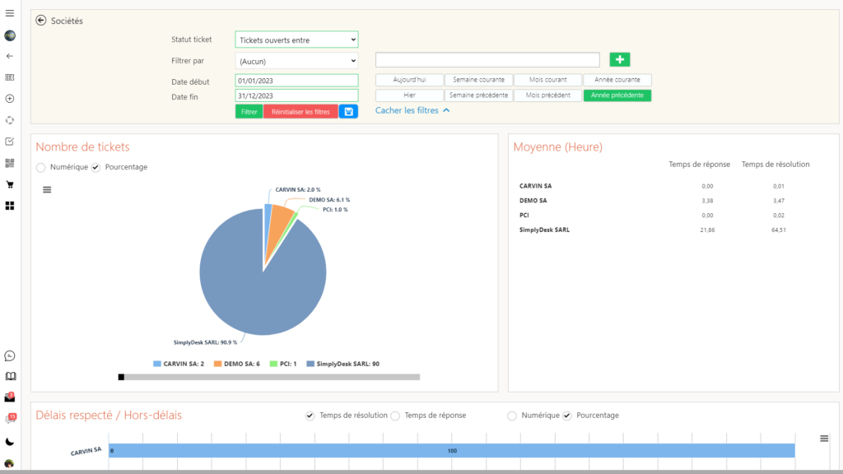This screenshot has width=843, height=474.
Task: Click the shopping cart sidebar icon
Action: point(10,184)
